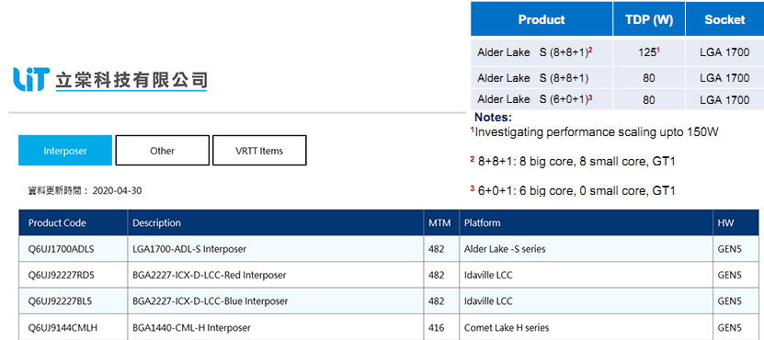Click the Description column header
764x340 pixels.
tap(156, 223)
